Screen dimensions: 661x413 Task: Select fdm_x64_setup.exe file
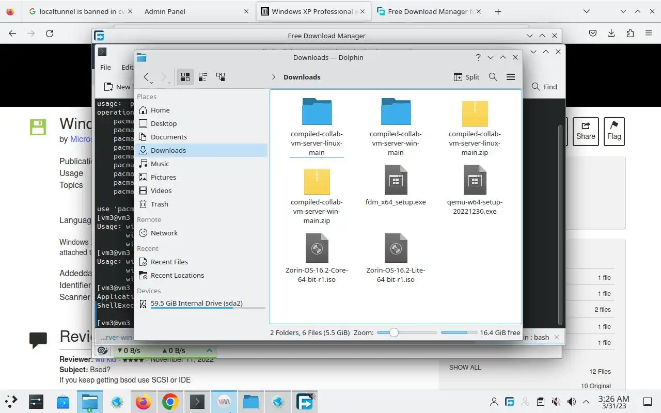click(x=396, y=186)
